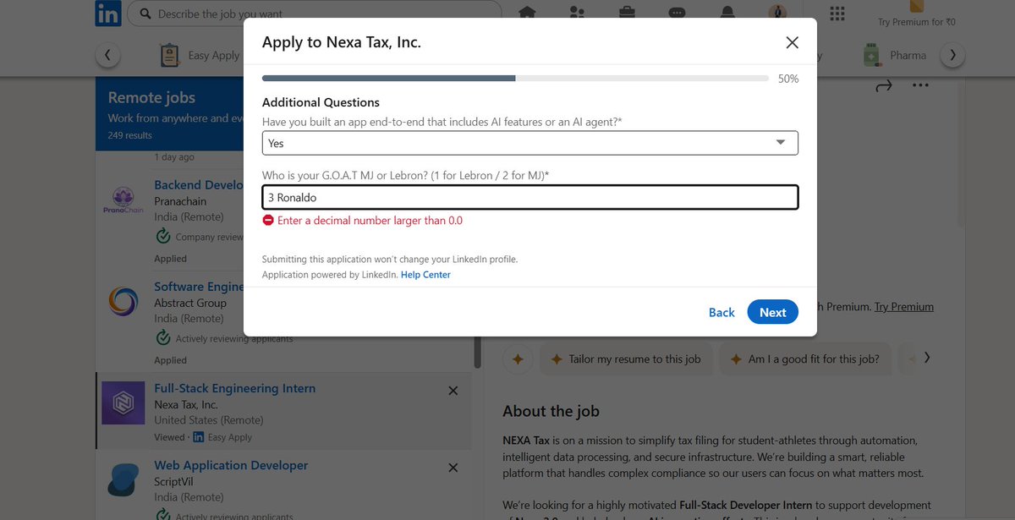Screen dimensions: 1015x520
Task: Open the Software Engineer job listing
Action: (x=199, y=287)
